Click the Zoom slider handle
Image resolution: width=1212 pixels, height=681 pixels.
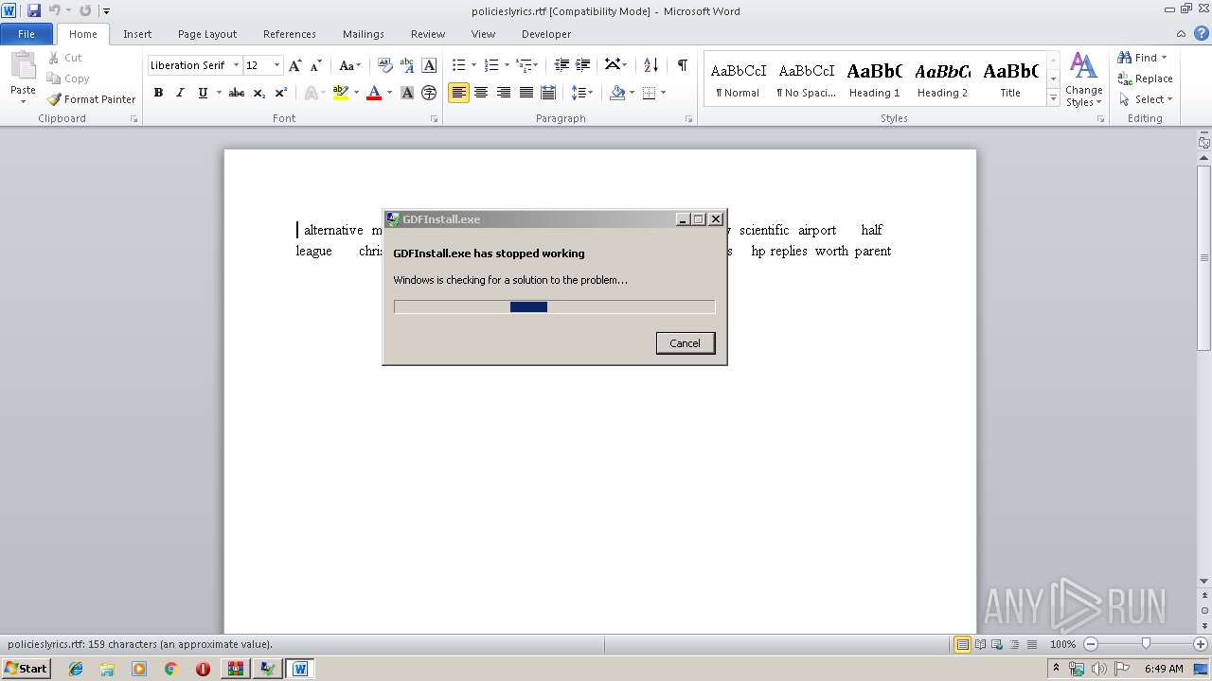pyautogui.click(x=1146, y=644)
